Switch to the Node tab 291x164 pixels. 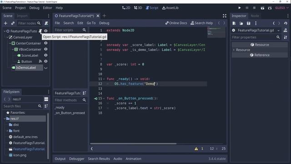tap(255, 16)
